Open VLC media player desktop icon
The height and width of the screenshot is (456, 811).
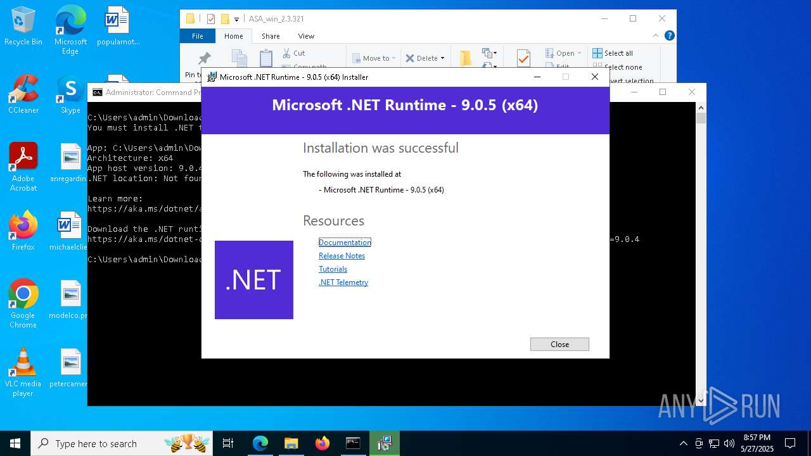tap(23, 372)
